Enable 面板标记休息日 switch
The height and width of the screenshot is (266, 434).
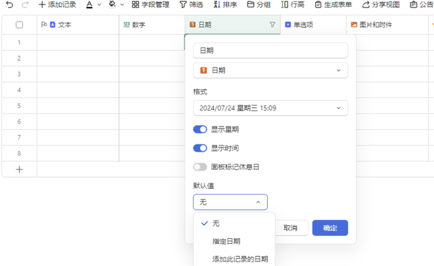(x=200, y=167)
